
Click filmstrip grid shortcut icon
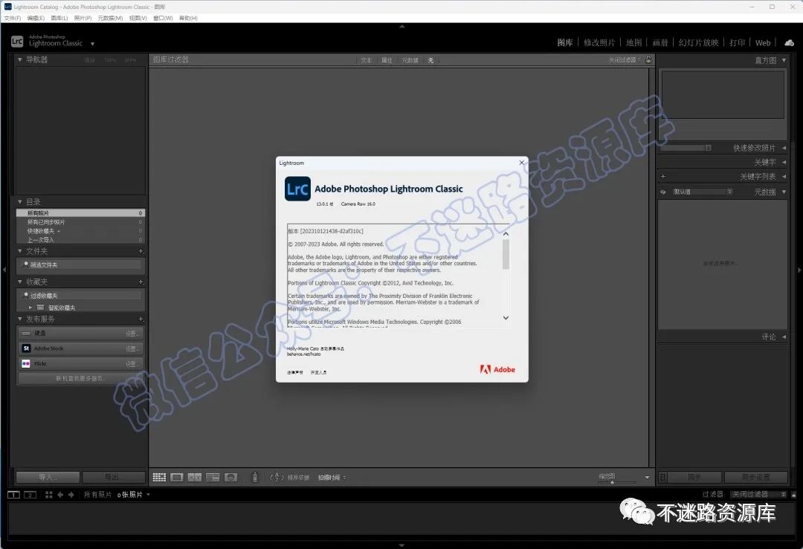point(48,495)
